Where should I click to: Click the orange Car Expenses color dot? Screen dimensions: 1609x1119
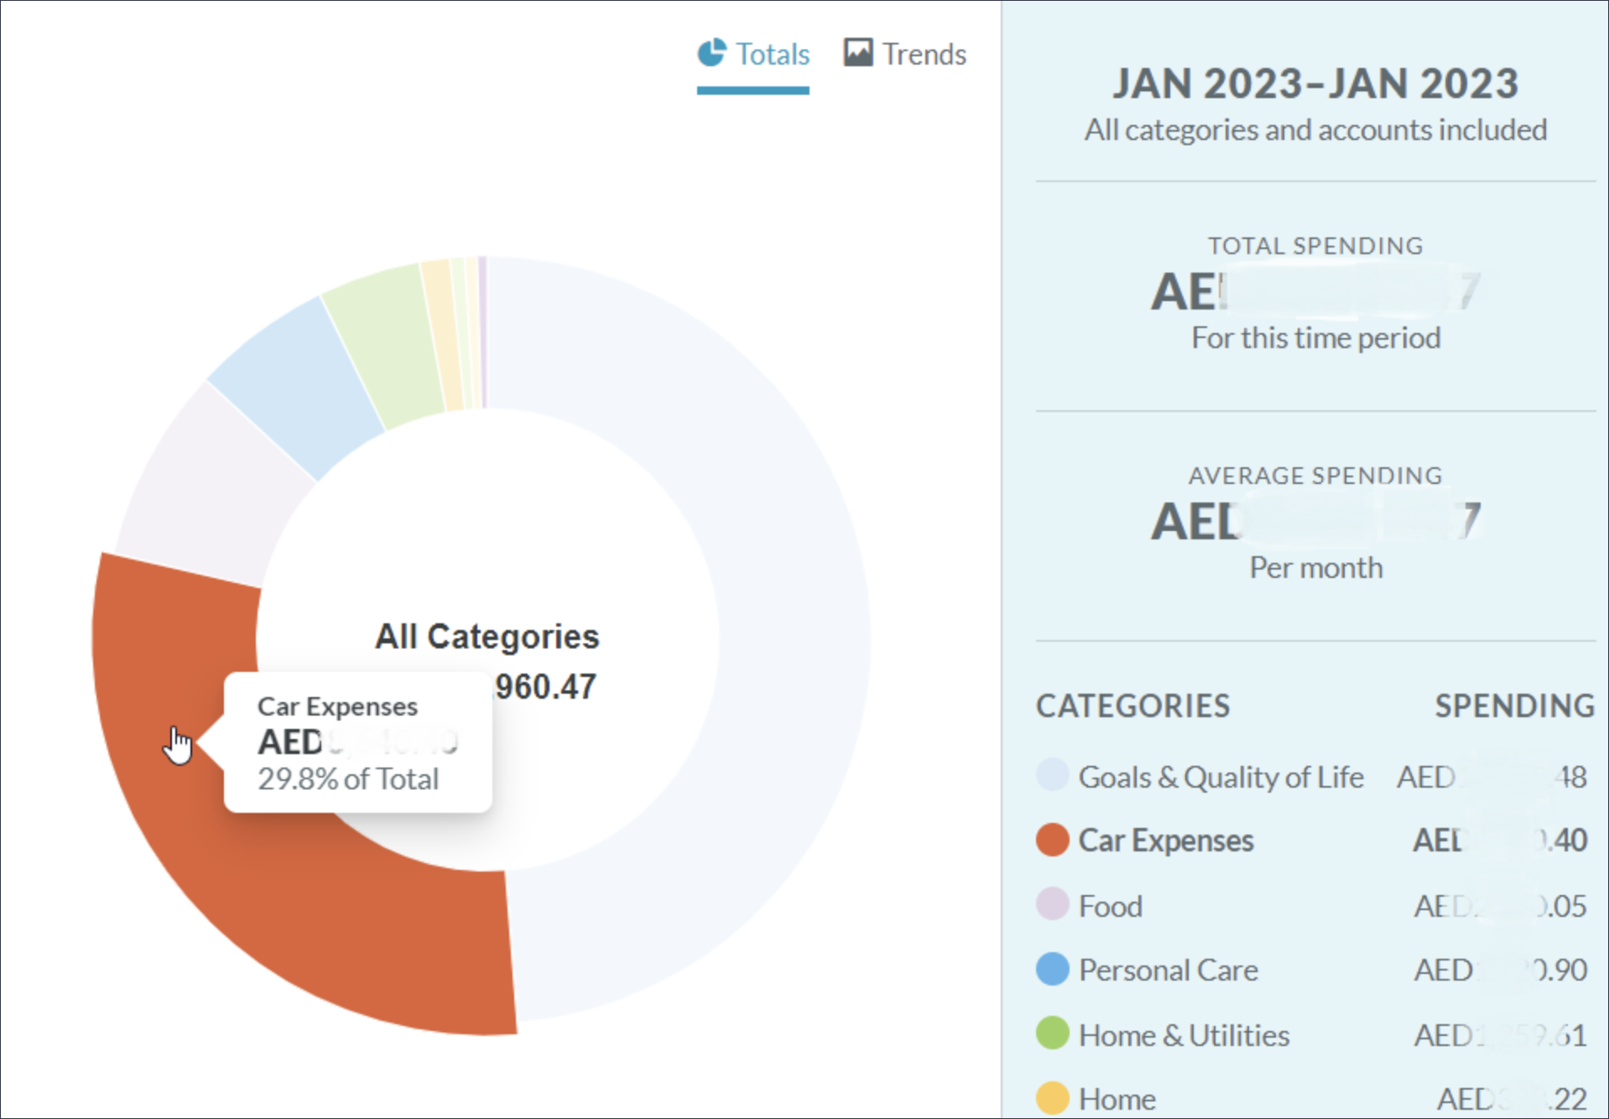(1052, 840)
